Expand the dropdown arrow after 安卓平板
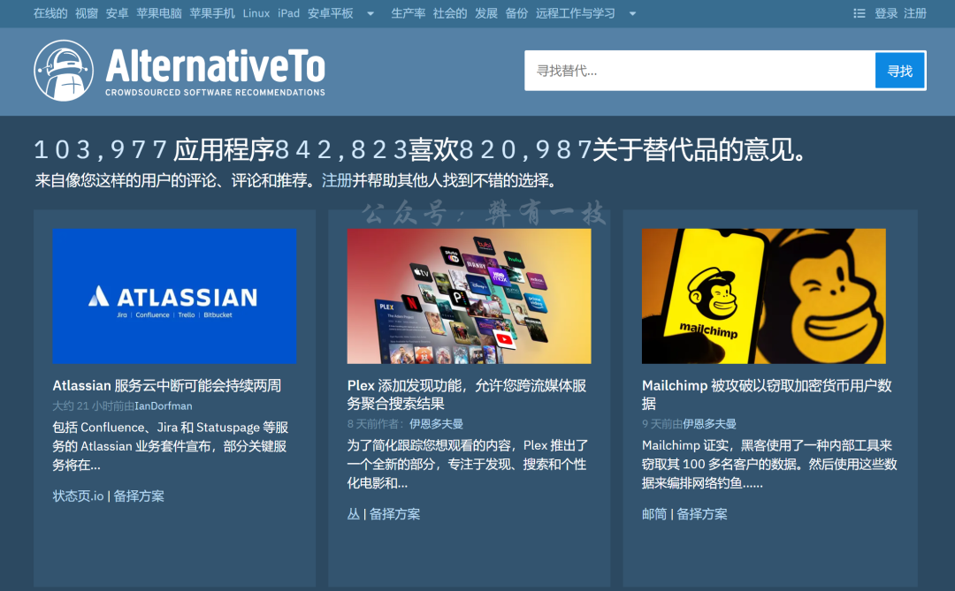955x591 pixels. coord(369,13)
